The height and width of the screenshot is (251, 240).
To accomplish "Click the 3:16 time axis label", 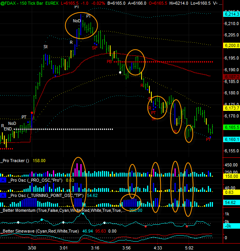I will point(95,248).
